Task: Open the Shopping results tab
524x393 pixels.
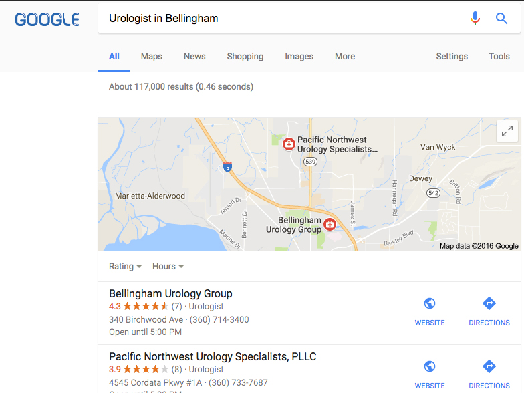Action: click(245, 56)
